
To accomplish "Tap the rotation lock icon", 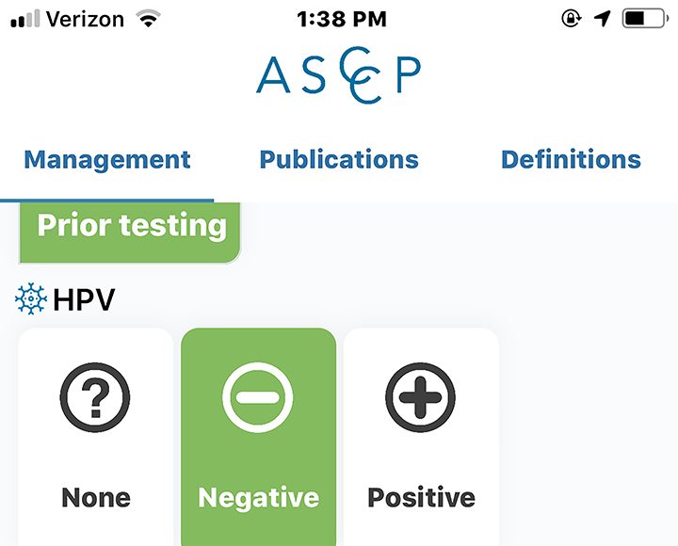I will click(572, 19).
